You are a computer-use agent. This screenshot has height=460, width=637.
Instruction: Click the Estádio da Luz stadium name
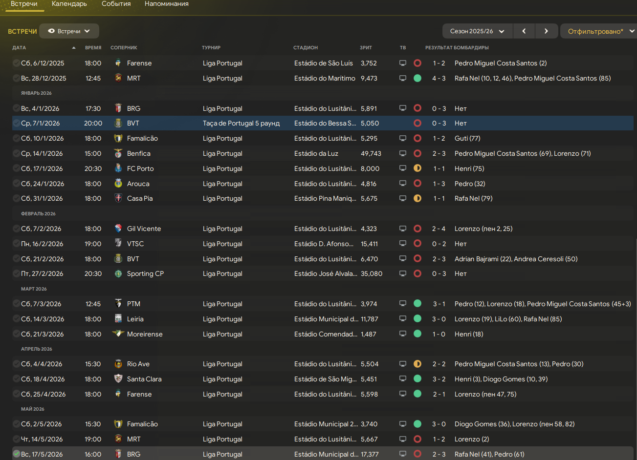(316, 153)
